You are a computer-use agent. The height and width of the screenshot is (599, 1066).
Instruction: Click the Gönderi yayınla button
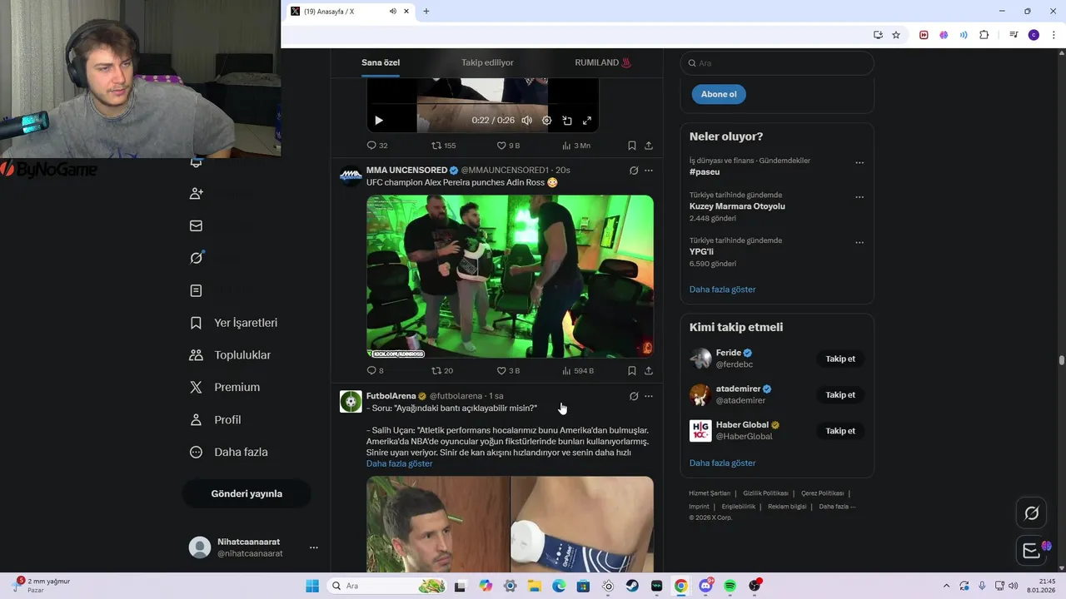247,493
